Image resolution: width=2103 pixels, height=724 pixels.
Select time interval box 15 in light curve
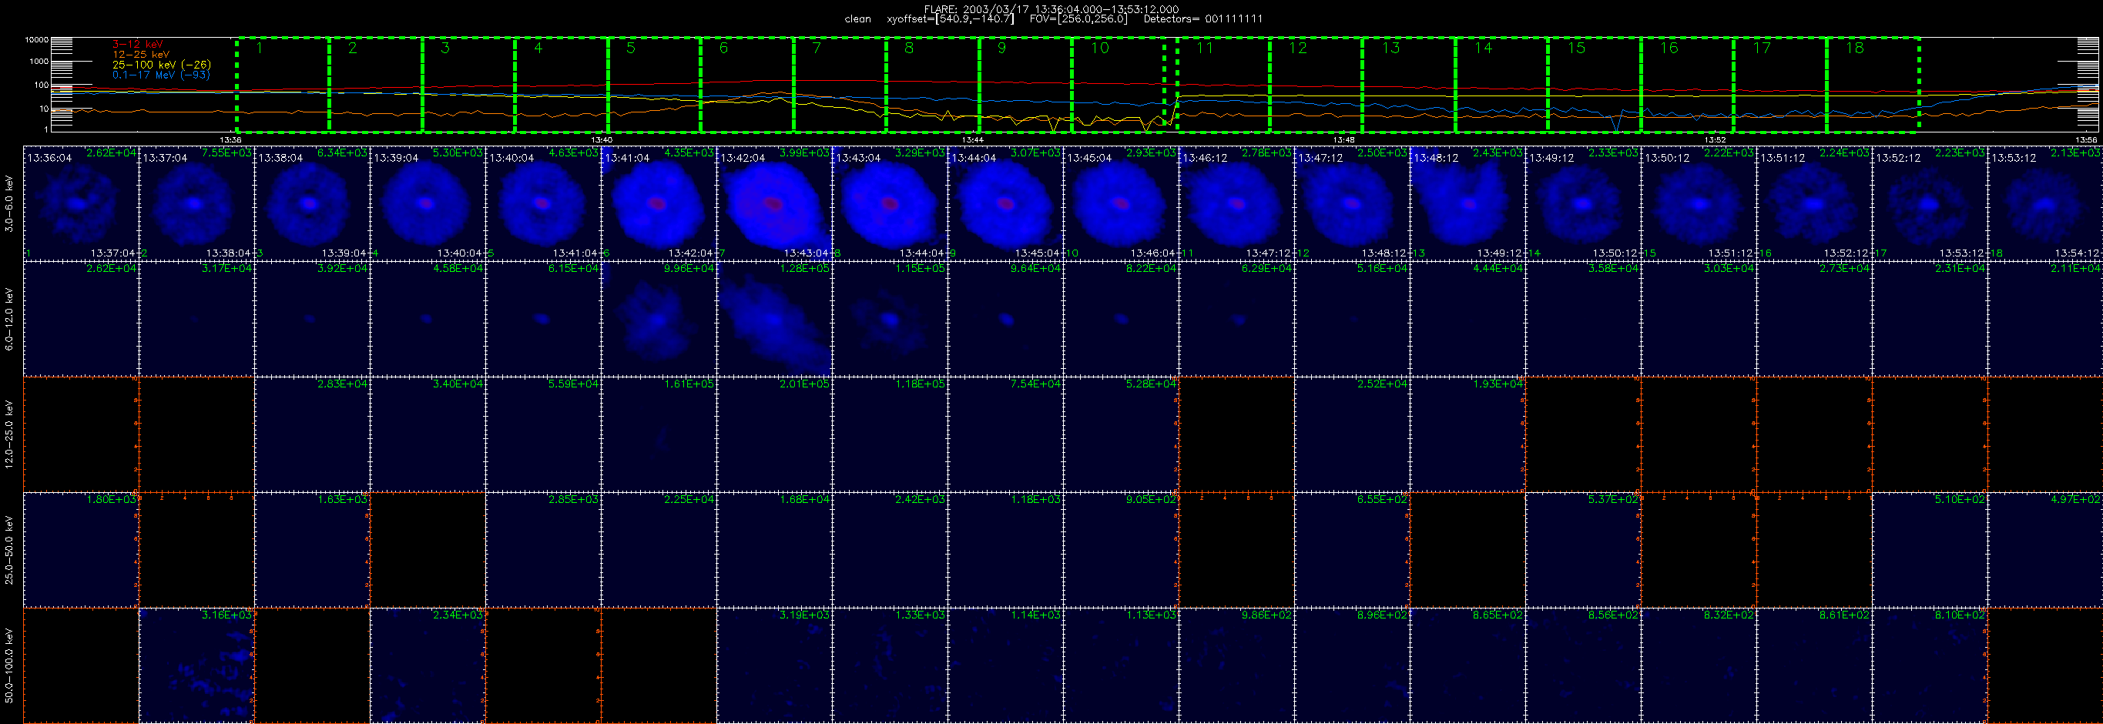tap(1595, 84)
